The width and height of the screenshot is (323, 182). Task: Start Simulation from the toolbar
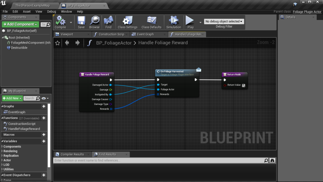[173, 21]
